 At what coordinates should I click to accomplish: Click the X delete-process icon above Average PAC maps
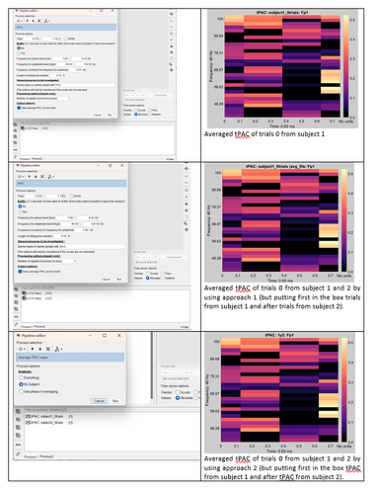tap(48, 349)
